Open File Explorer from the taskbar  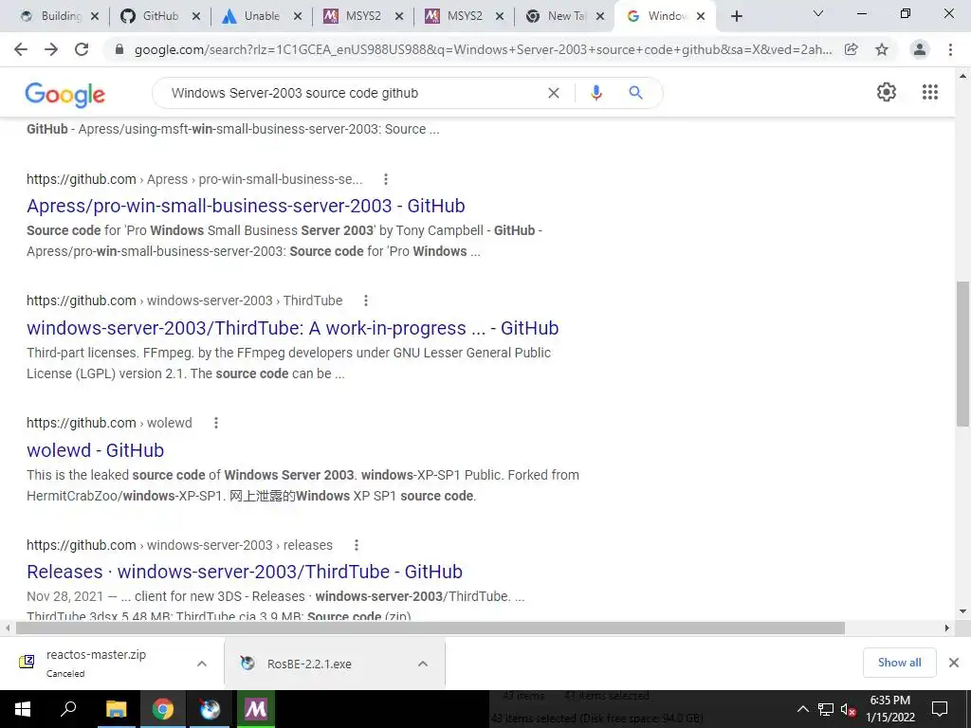116,709
